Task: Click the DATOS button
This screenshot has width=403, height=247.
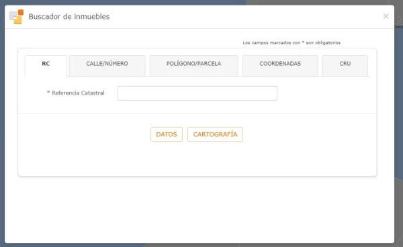Action: pyautogui.click(x=167, y=134)
